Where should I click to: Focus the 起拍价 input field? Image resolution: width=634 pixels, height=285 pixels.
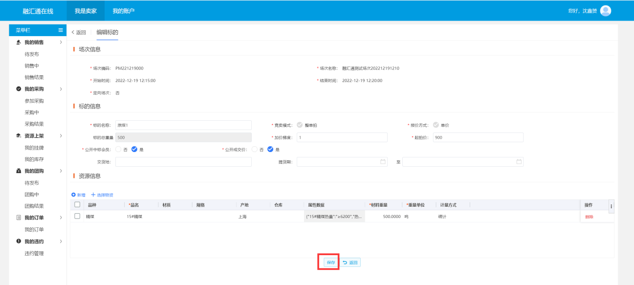pos(478,137)
